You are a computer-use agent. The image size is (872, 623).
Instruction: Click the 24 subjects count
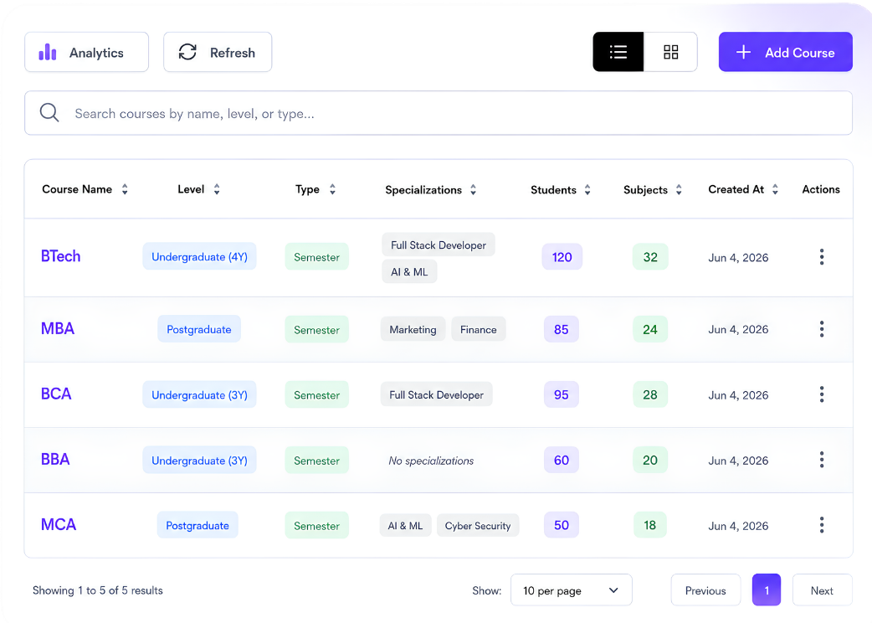[650, 329]
